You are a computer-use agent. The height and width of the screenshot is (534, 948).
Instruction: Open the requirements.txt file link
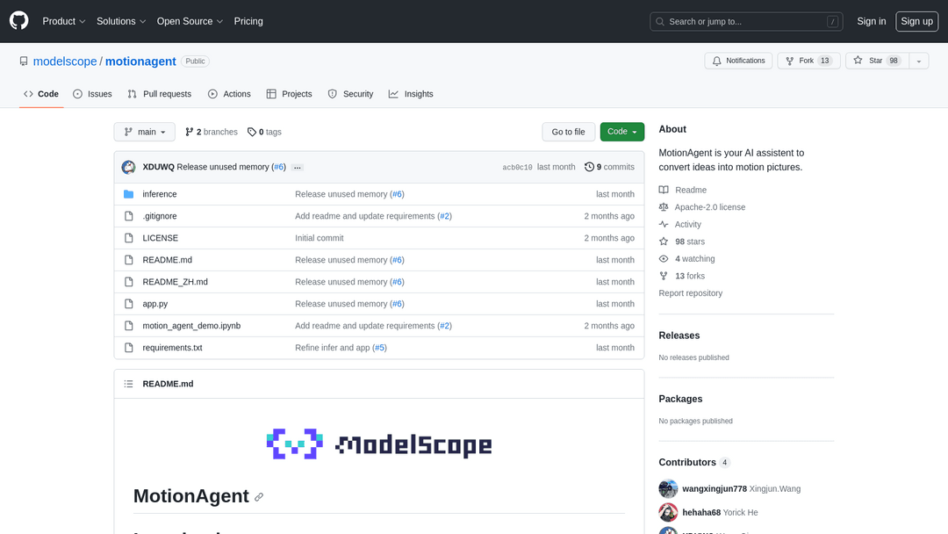pos(172,347)
